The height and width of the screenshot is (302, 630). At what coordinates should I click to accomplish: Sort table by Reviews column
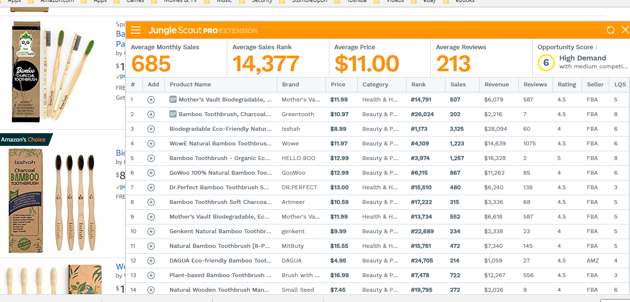(535, 84)
